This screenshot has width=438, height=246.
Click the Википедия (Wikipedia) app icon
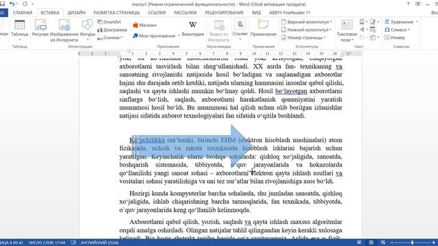(x=193, y=29)
